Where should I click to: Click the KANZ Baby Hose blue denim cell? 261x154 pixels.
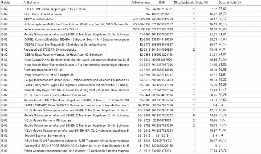click(43, 14)
